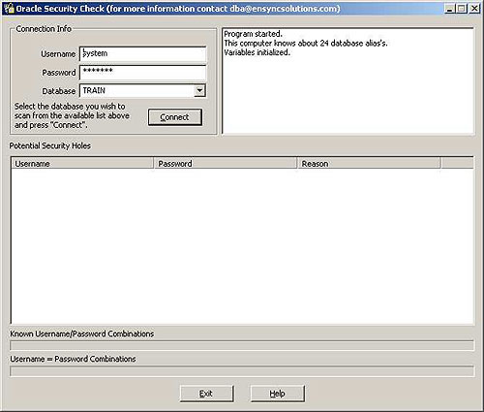Maximize the Oracle Security Check window
Screen dimensions: 484x412
click(462, 9)
